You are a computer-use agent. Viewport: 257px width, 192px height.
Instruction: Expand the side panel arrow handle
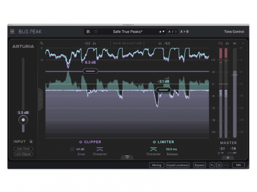pos(40,99)
